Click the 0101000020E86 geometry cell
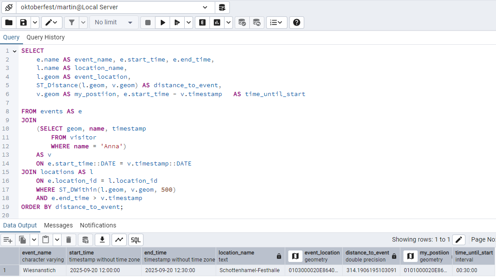This screenshot has width=496, height=277. click(426, 270)
